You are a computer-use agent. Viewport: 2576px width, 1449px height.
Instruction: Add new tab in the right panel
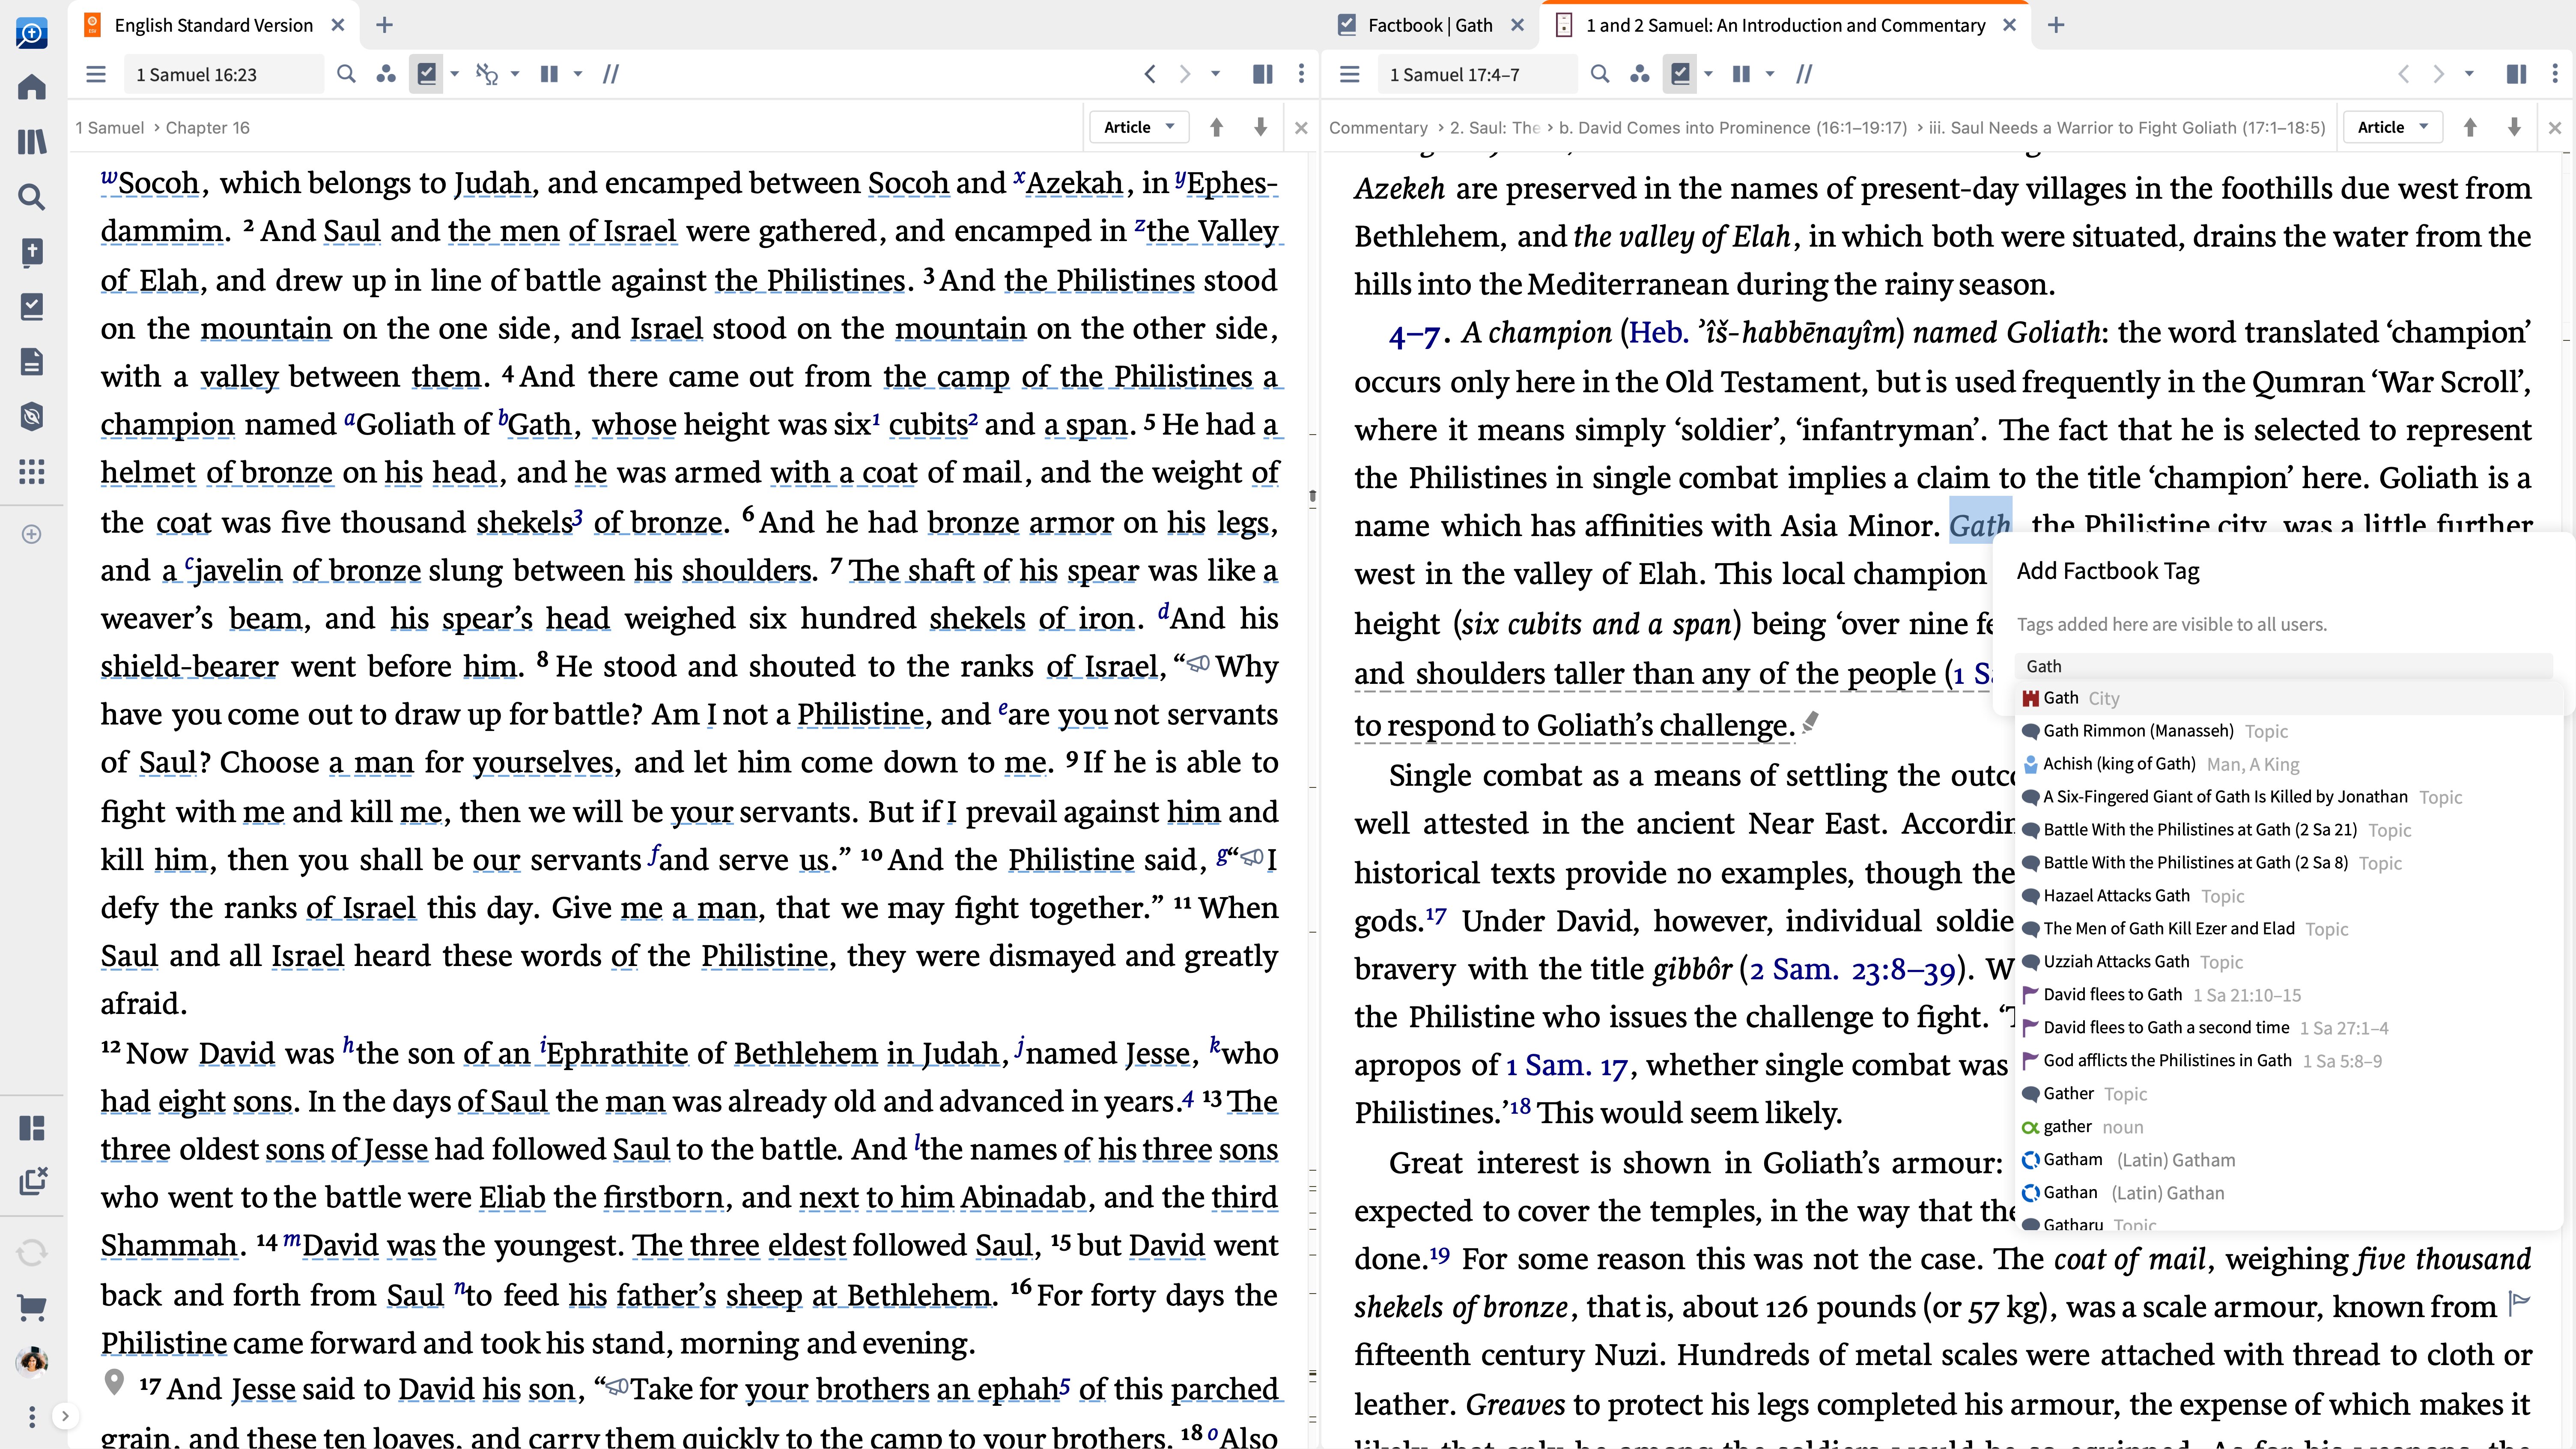coord(2056,25)
